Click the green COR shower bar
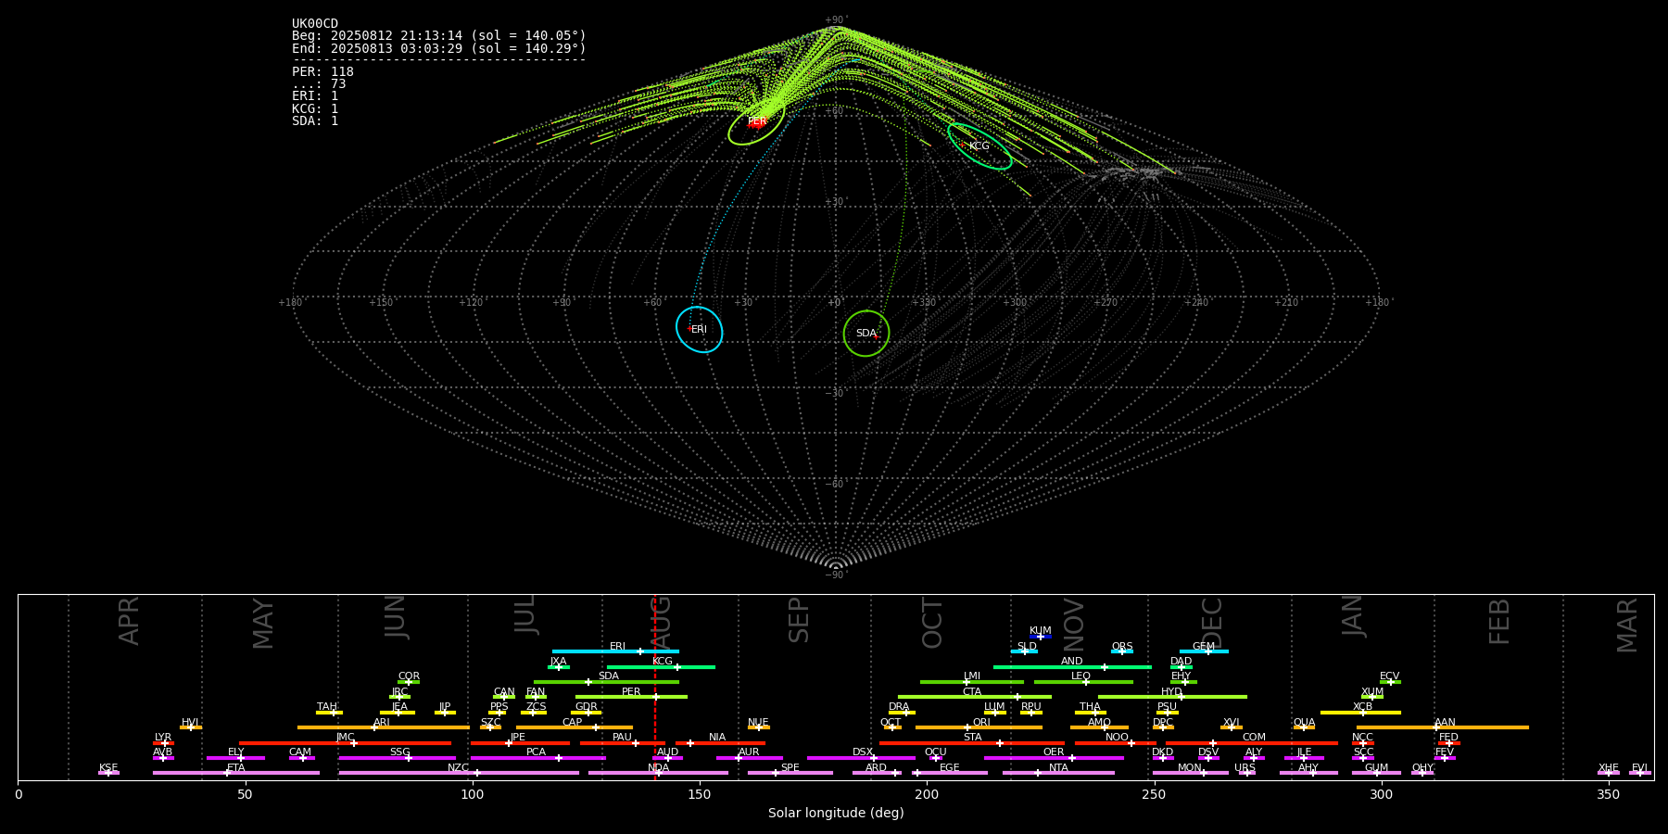 pos(409,682)
